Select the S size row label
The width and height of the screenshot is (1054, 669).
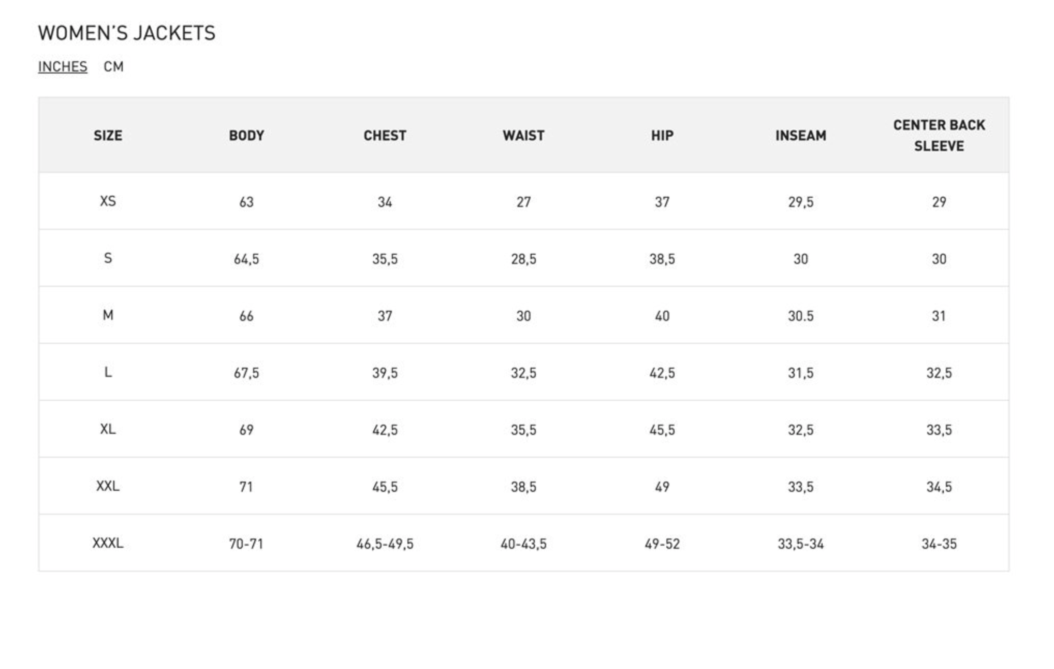tap(108, 258)
